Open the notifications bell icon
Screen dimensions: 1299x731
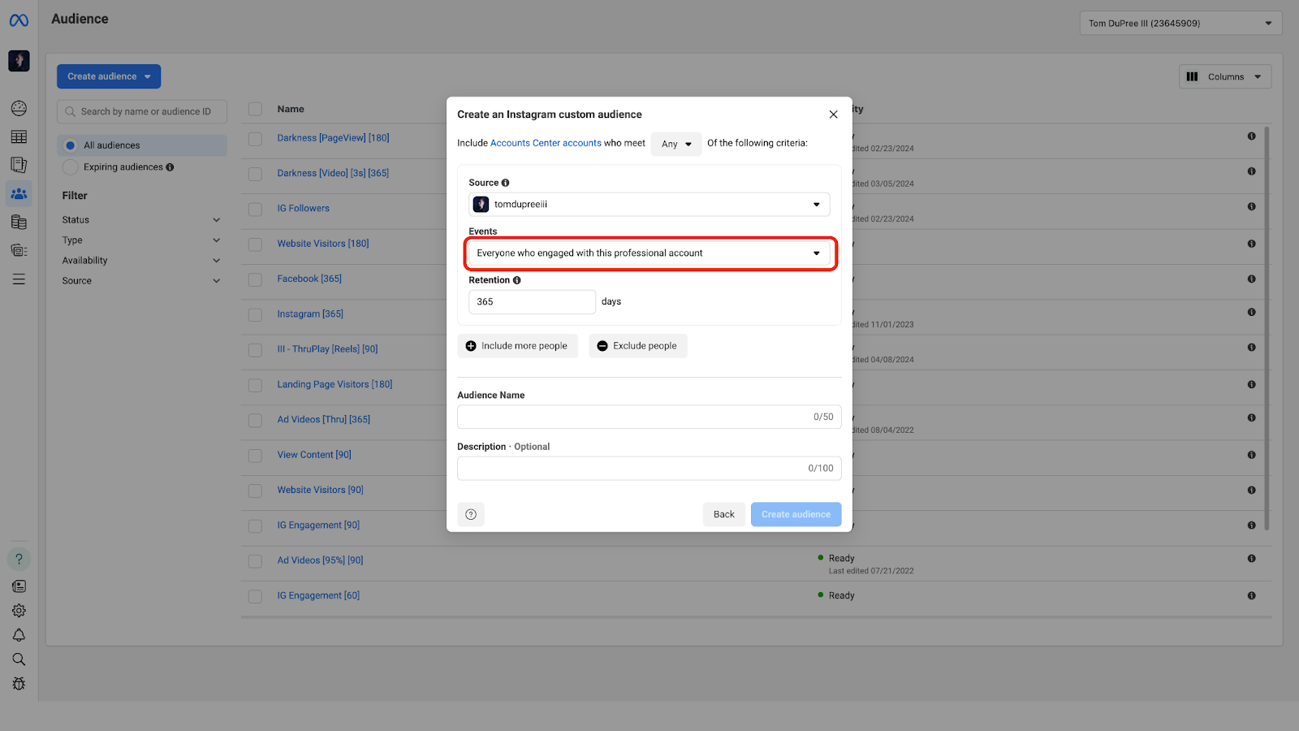click(19, 635)
